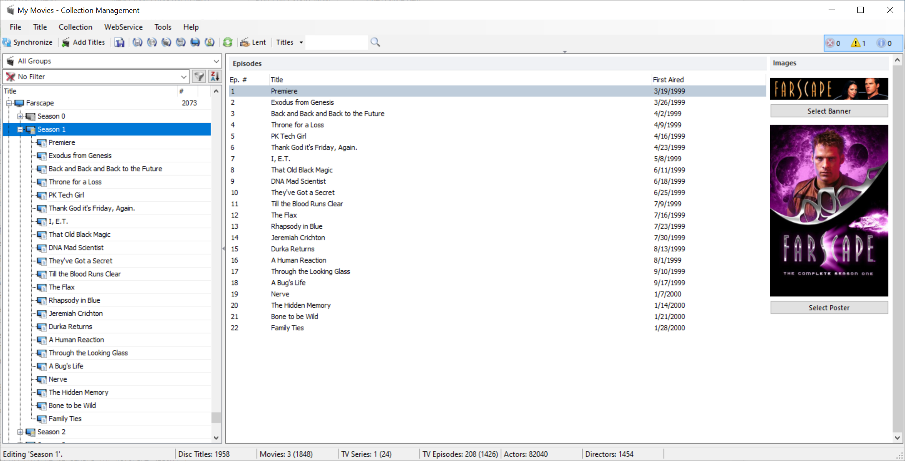The width and height of the screenshot is (905, 461).
Task: Click the Select Poster button
Action: [x=829, y=308]
